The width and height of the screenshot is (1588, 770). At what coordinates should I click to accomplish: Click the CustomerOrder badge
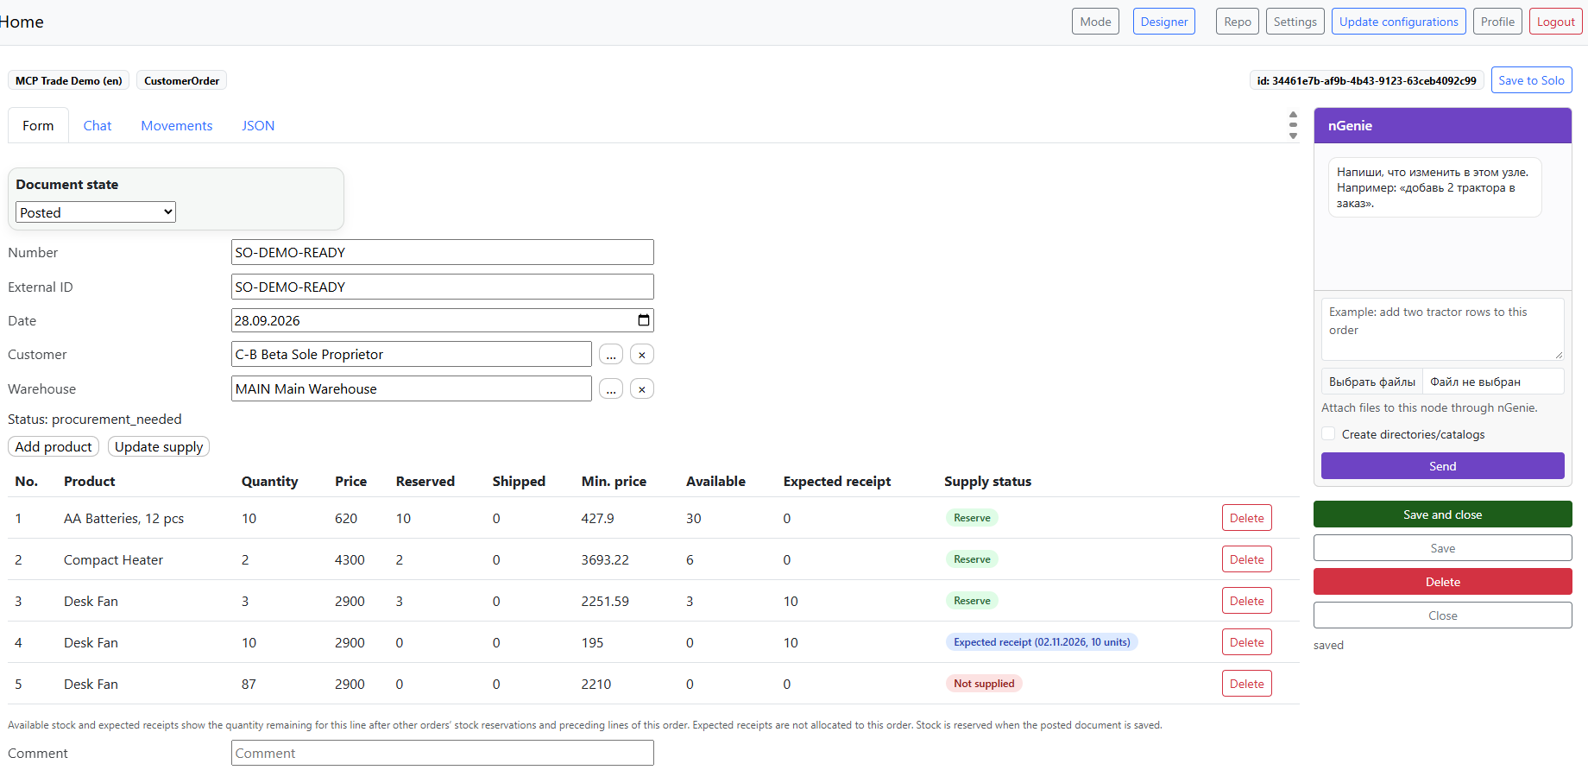coord(181,80)
